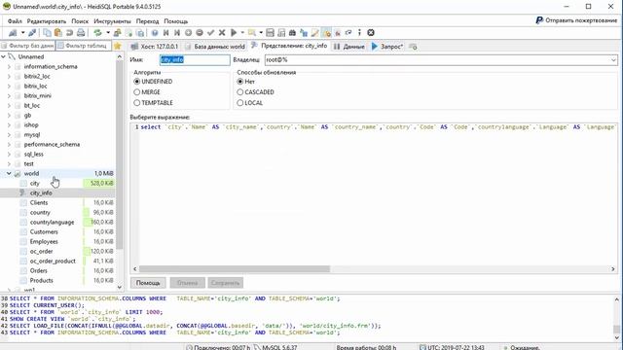Open the Поиск menu
Viewport: 623px width, 350px height.
(80, 21)
